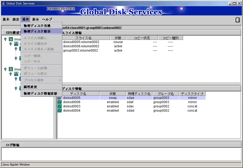Viewport: 243px width, 168px height.
Task: Click class icon under second linux node
Action: 16,74
